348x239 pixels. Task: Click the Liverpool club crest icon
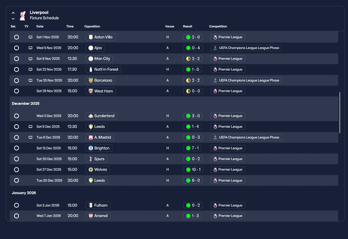coord(23,15)
